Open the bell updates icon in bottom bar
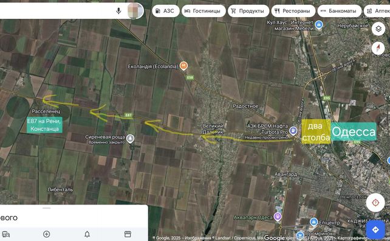The width and height of the screenshot is (390, 241). click(87, 234)
